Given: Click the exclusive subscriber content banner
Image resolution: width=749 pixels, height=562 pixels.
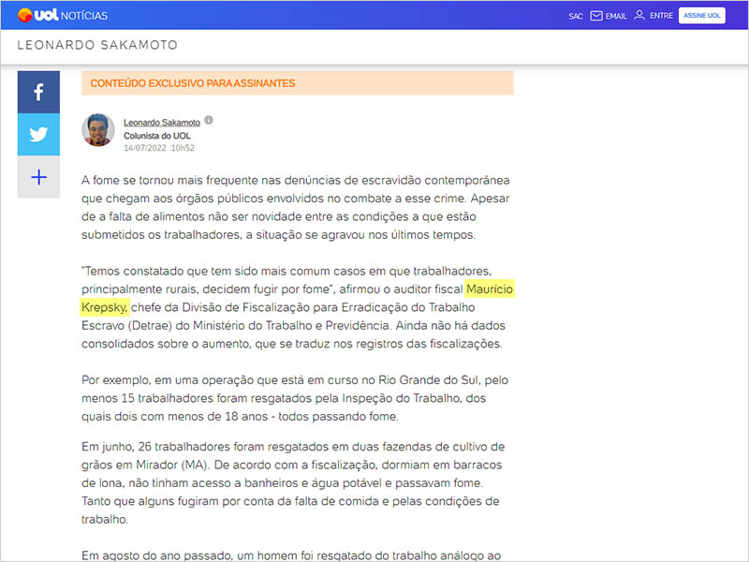Looking at the screenshot, I should coord(297,83).
